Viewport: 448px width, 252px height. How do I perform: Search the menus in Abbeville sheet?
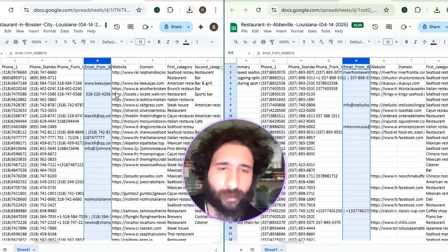pos(236,42)
